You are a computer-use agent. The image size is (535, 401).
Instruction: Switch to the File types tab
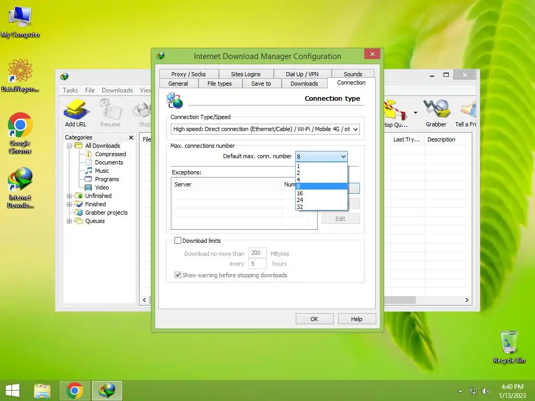[x=219, y=84]
